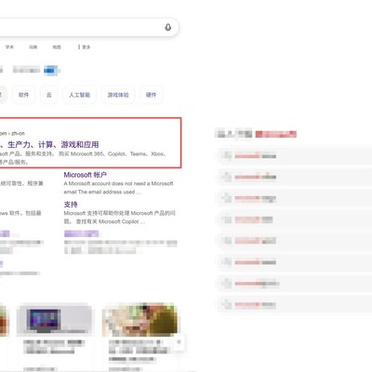The width and height of the screenshot is (372, 372).
Task: Select the 云 filter chip
Action: point(49,95)
